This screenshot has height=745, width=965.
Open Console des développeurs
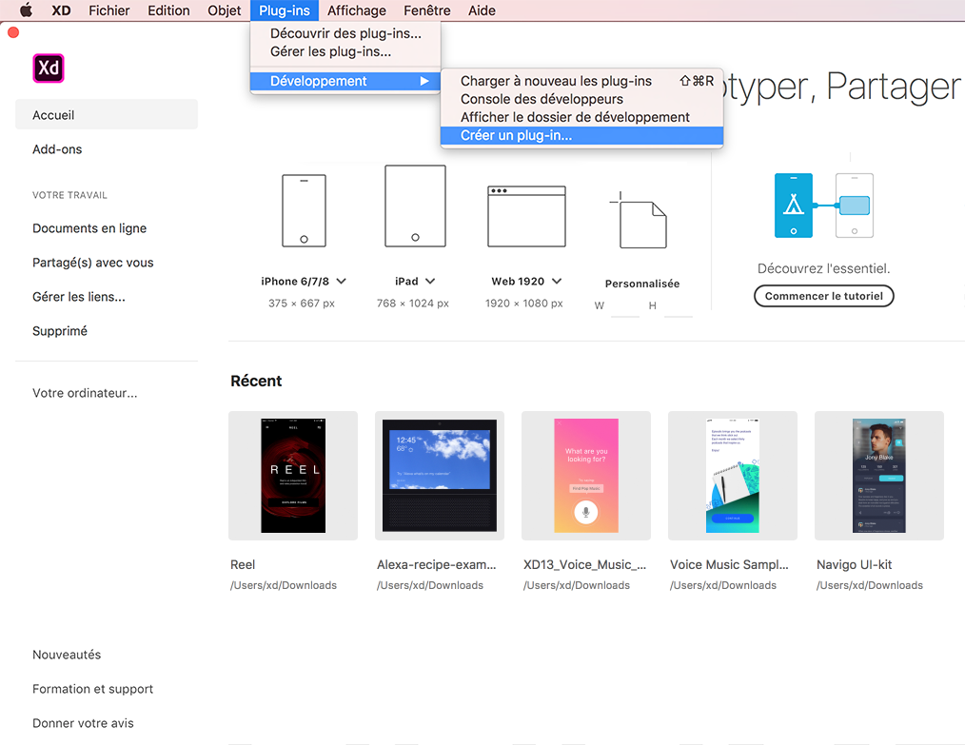tap(581, 99)
